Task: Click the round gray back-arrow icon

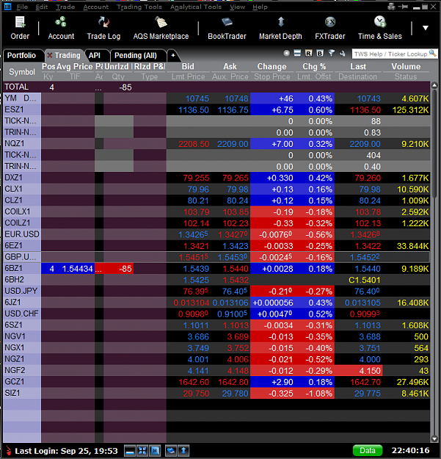Action: tap(287, 54)
